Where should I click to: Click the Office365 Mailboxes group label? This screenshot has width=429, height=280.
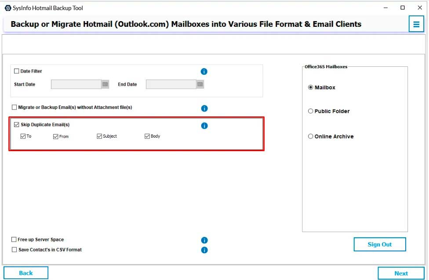pos(326,66)
